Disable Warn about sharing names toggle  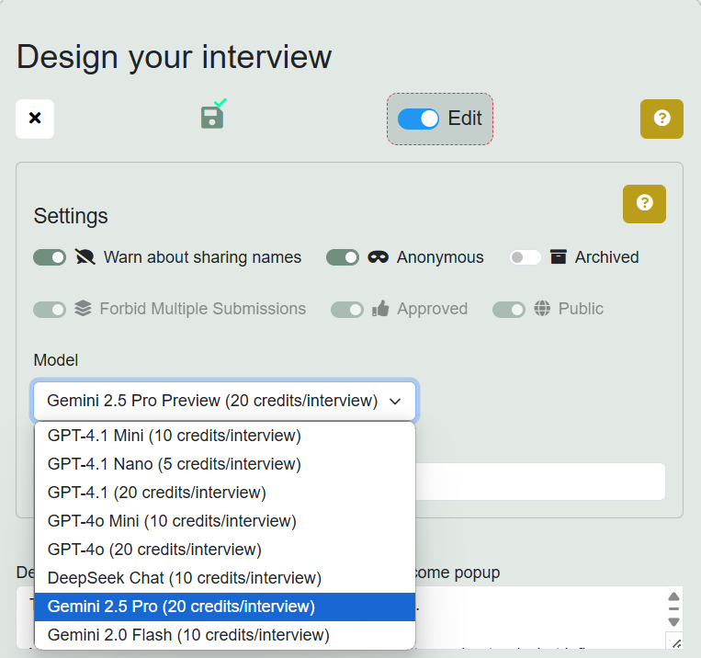pyautogui.click(x=50, y=257)
